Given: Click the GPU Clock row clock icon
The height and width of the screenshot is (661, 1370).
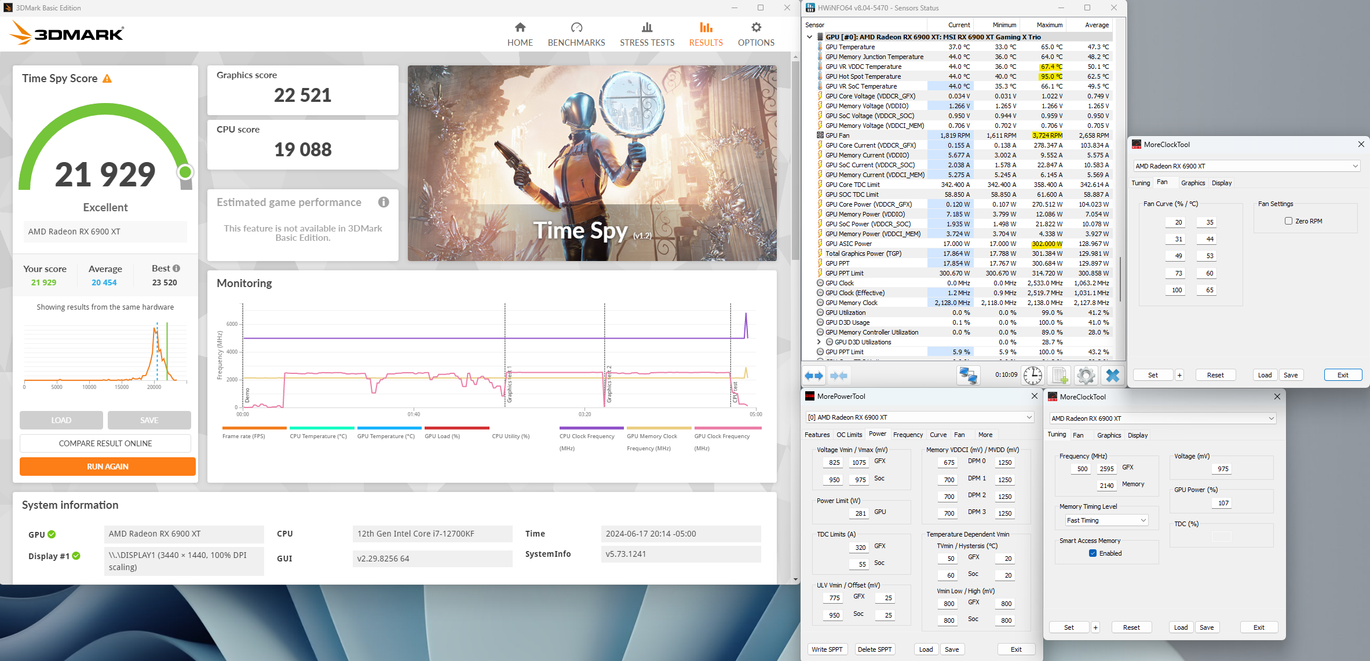Looking at the screenshot, I should [x=820, y=283].
